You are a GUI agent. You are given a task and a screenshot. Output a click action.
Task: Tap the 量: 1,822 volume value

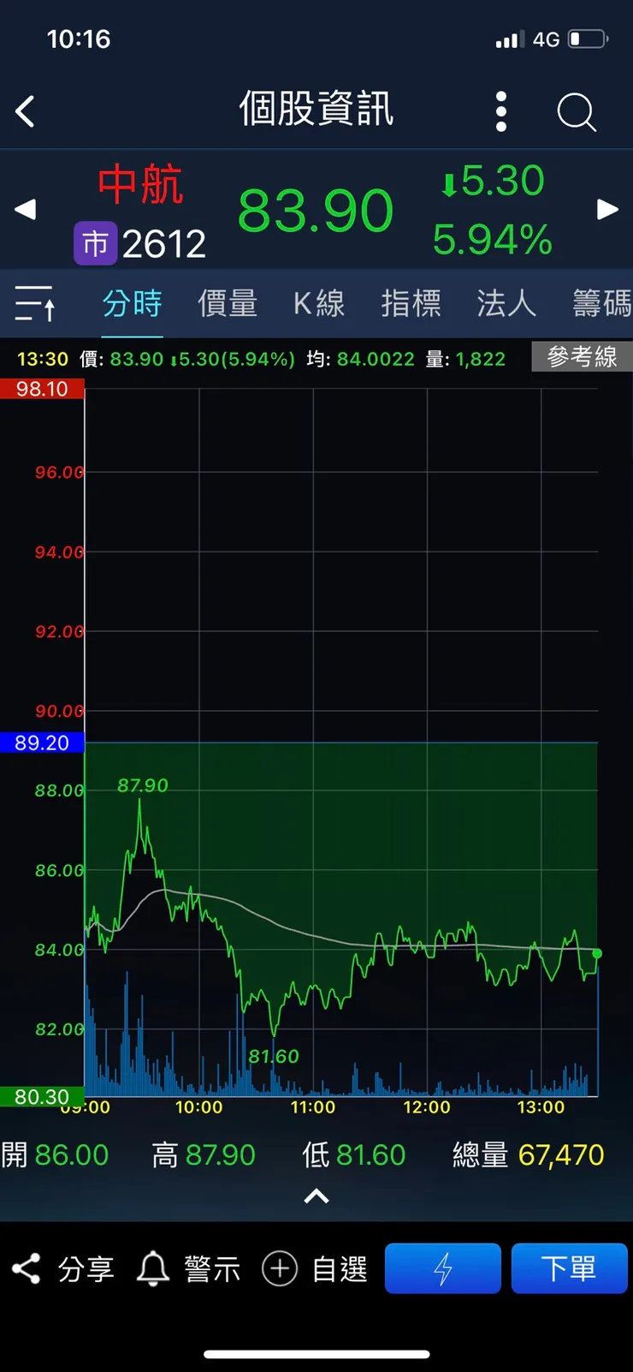pyautogui.click(x=466, y=359)
